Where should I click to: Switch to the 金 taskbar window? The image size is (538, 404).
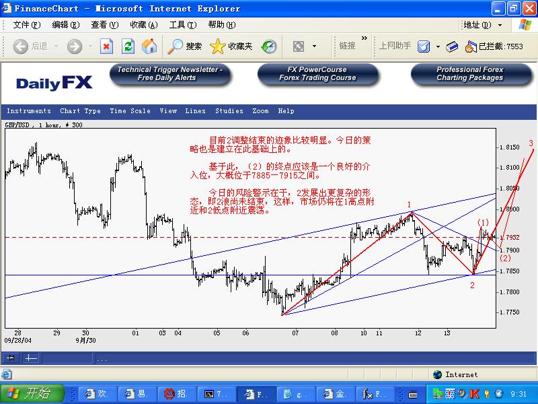[x=335, y=394]
